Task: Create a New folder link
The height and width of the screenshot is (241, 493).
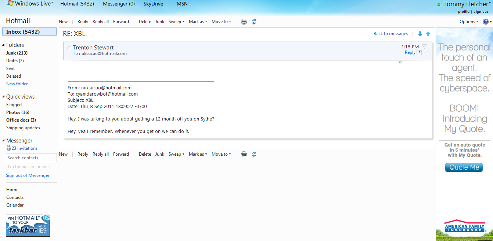Action: point(17,84)
